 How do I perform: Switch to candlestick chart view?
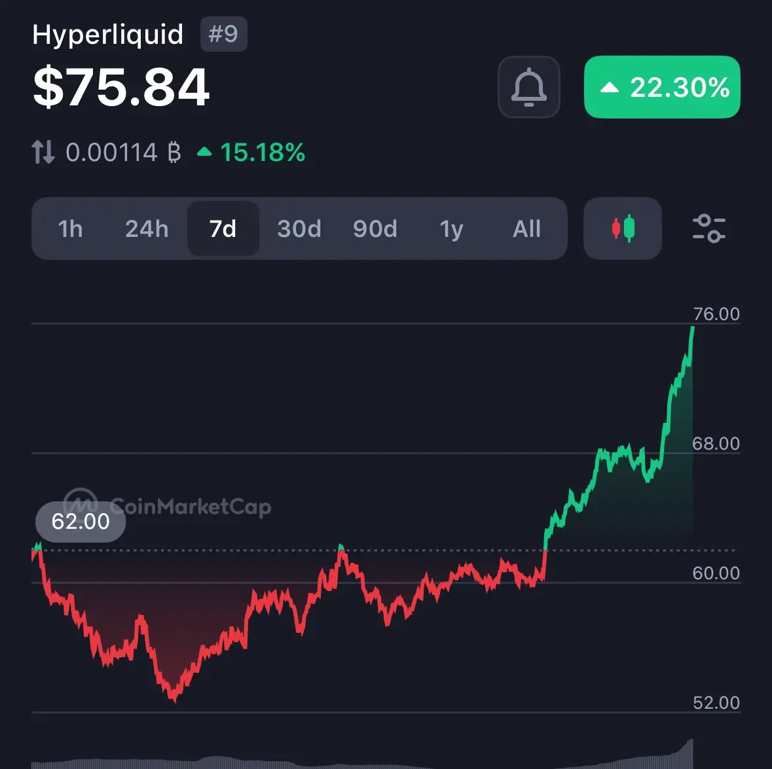point(622,228)
